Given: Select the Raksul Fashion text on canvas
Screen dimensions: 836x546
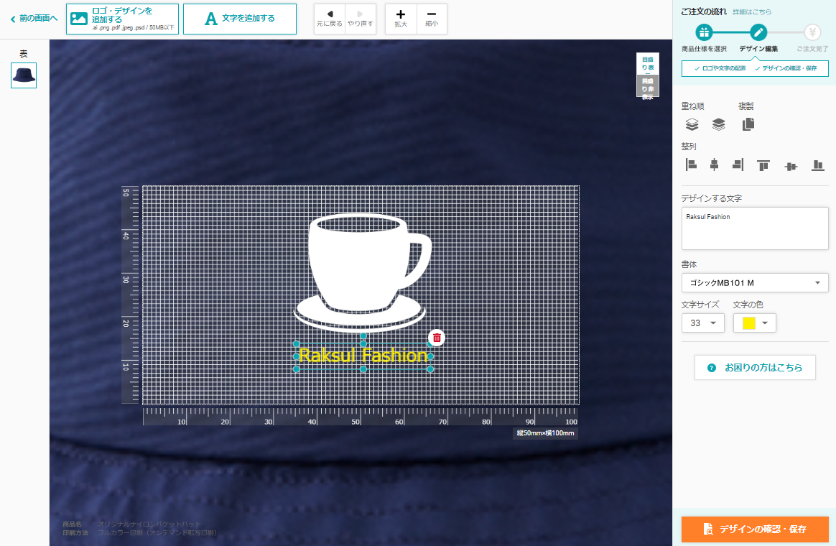Looking at the screenshot, I should [x=363, y=355].
